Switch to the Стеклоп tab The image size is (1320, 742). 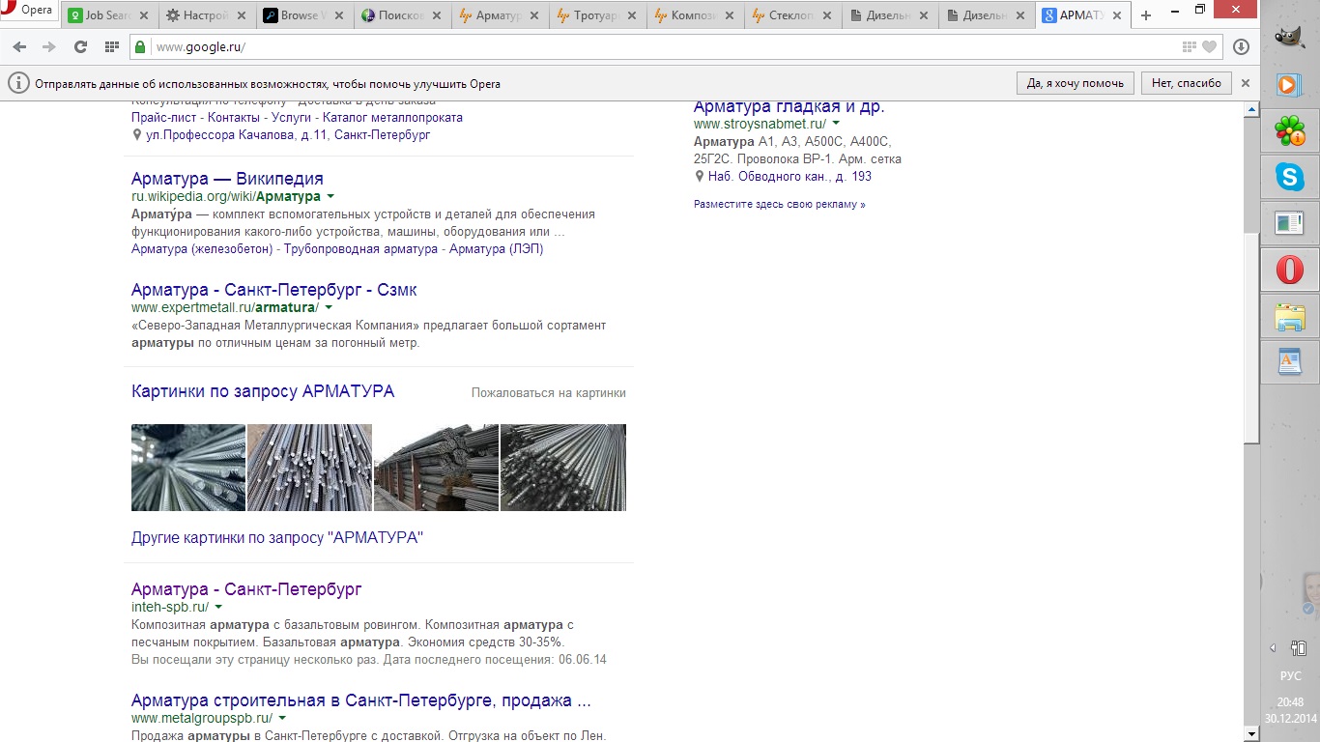coord(792,15)
